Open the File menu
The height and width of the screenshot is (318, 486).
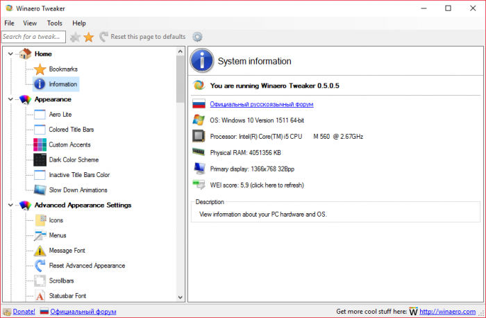[9, 23]
